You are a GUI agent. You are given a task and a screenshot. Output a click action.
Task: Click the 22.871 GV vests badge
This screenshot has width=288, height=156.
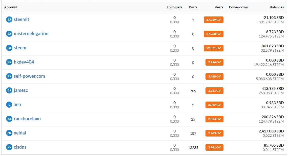pyautogui.click(x=214, y=48)
